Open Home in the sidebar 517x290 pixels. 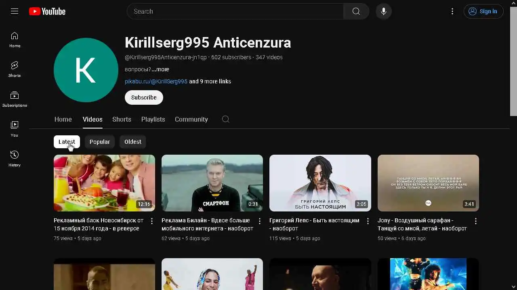(x=15, y=39)
